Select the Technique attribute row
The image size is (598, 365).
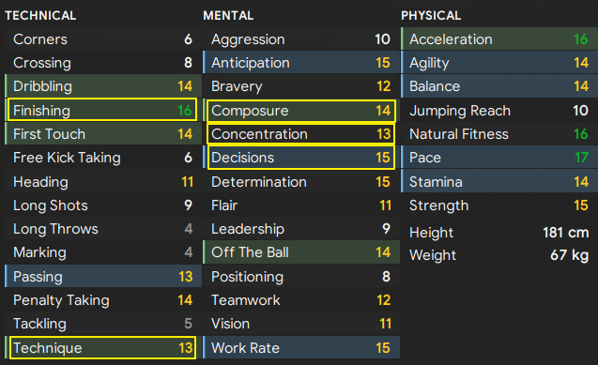point(102,347)
